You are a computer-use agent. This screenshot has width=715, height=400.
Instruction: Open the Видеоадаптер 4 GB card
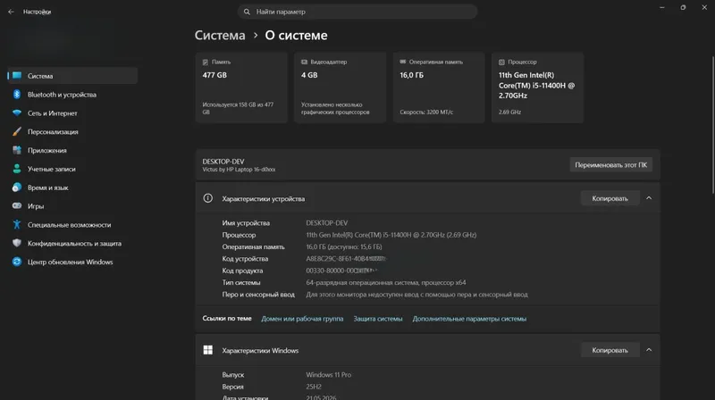point(341,87)
